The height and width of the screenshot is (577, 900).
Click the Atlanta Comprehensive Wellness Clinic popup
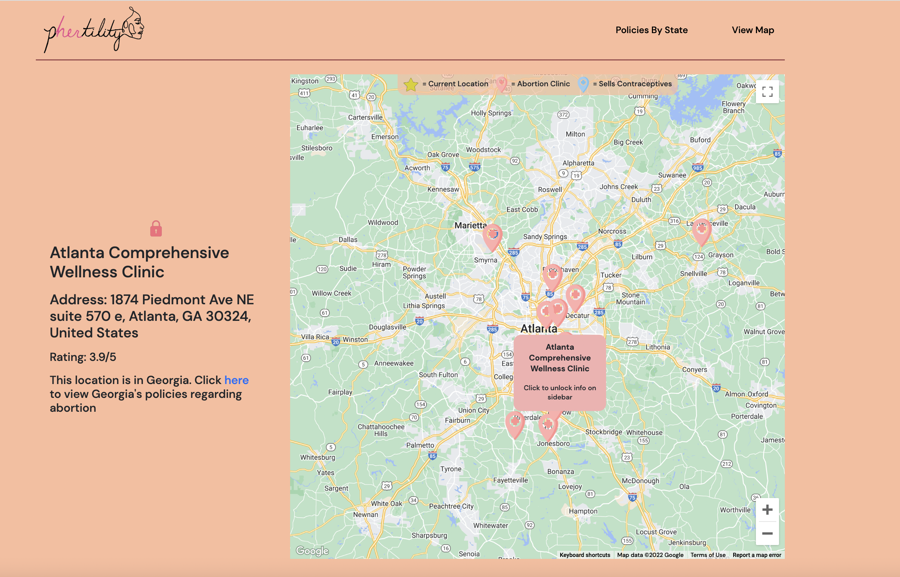pos(559,372)
